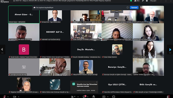This screenshot has height=98, width=173.
Task: Select Doç.Dr. Mustafa Karakuş tile
Action: [x=86, y=50]
